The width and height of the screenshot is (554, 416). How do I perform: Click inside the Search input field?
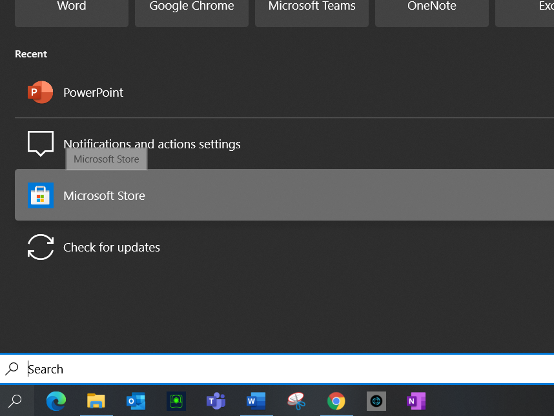(277, 369)
